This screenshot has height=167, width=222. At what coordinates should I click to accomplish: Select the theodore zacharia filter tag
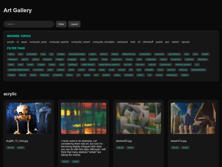(x=183, y=65)
